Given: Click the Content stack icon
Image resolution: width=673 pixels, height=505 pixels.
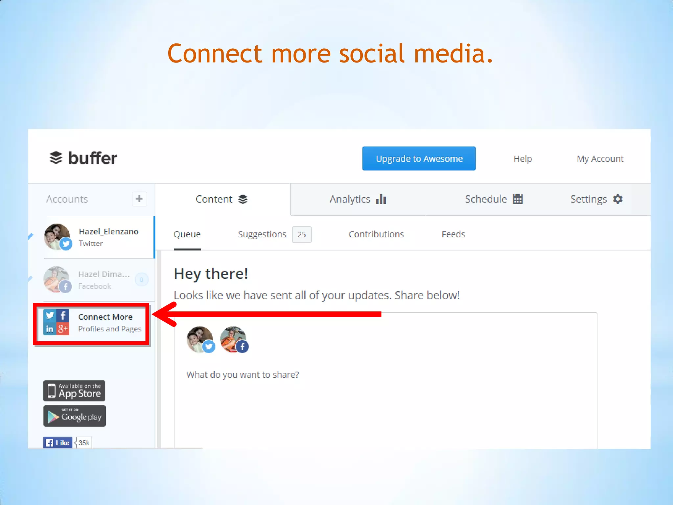Looking at the screenshot, I should [243, 199].
